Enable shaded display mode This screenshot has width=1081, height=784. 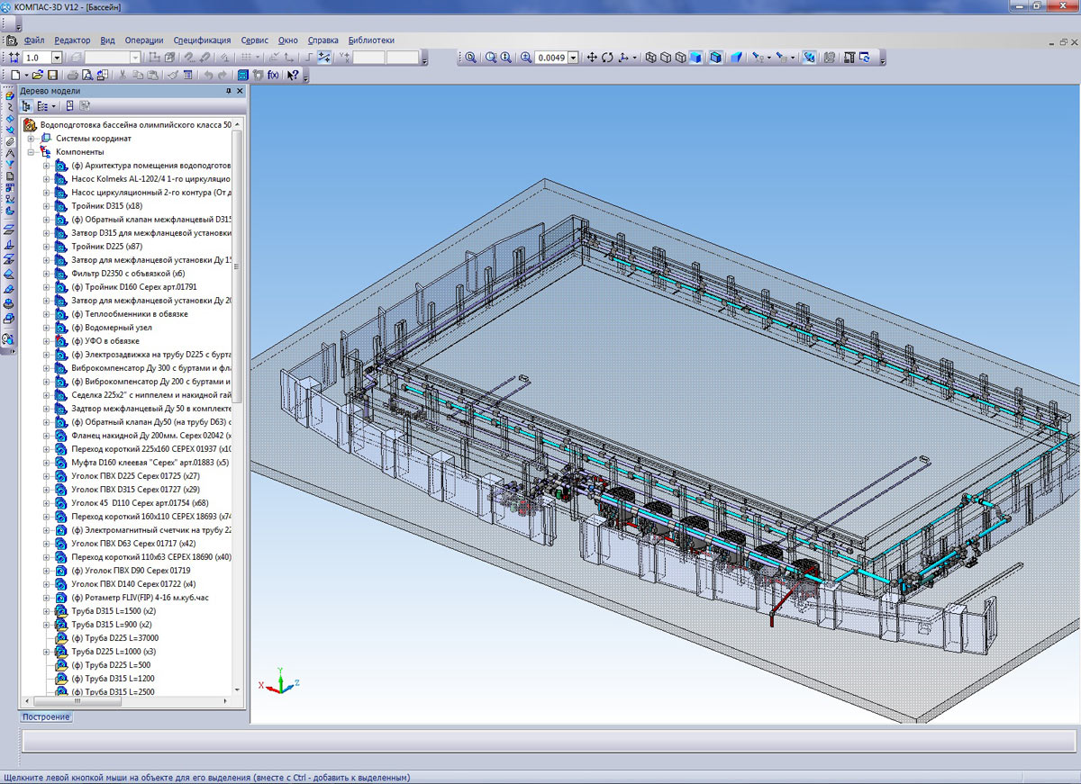tap(695, 58)
